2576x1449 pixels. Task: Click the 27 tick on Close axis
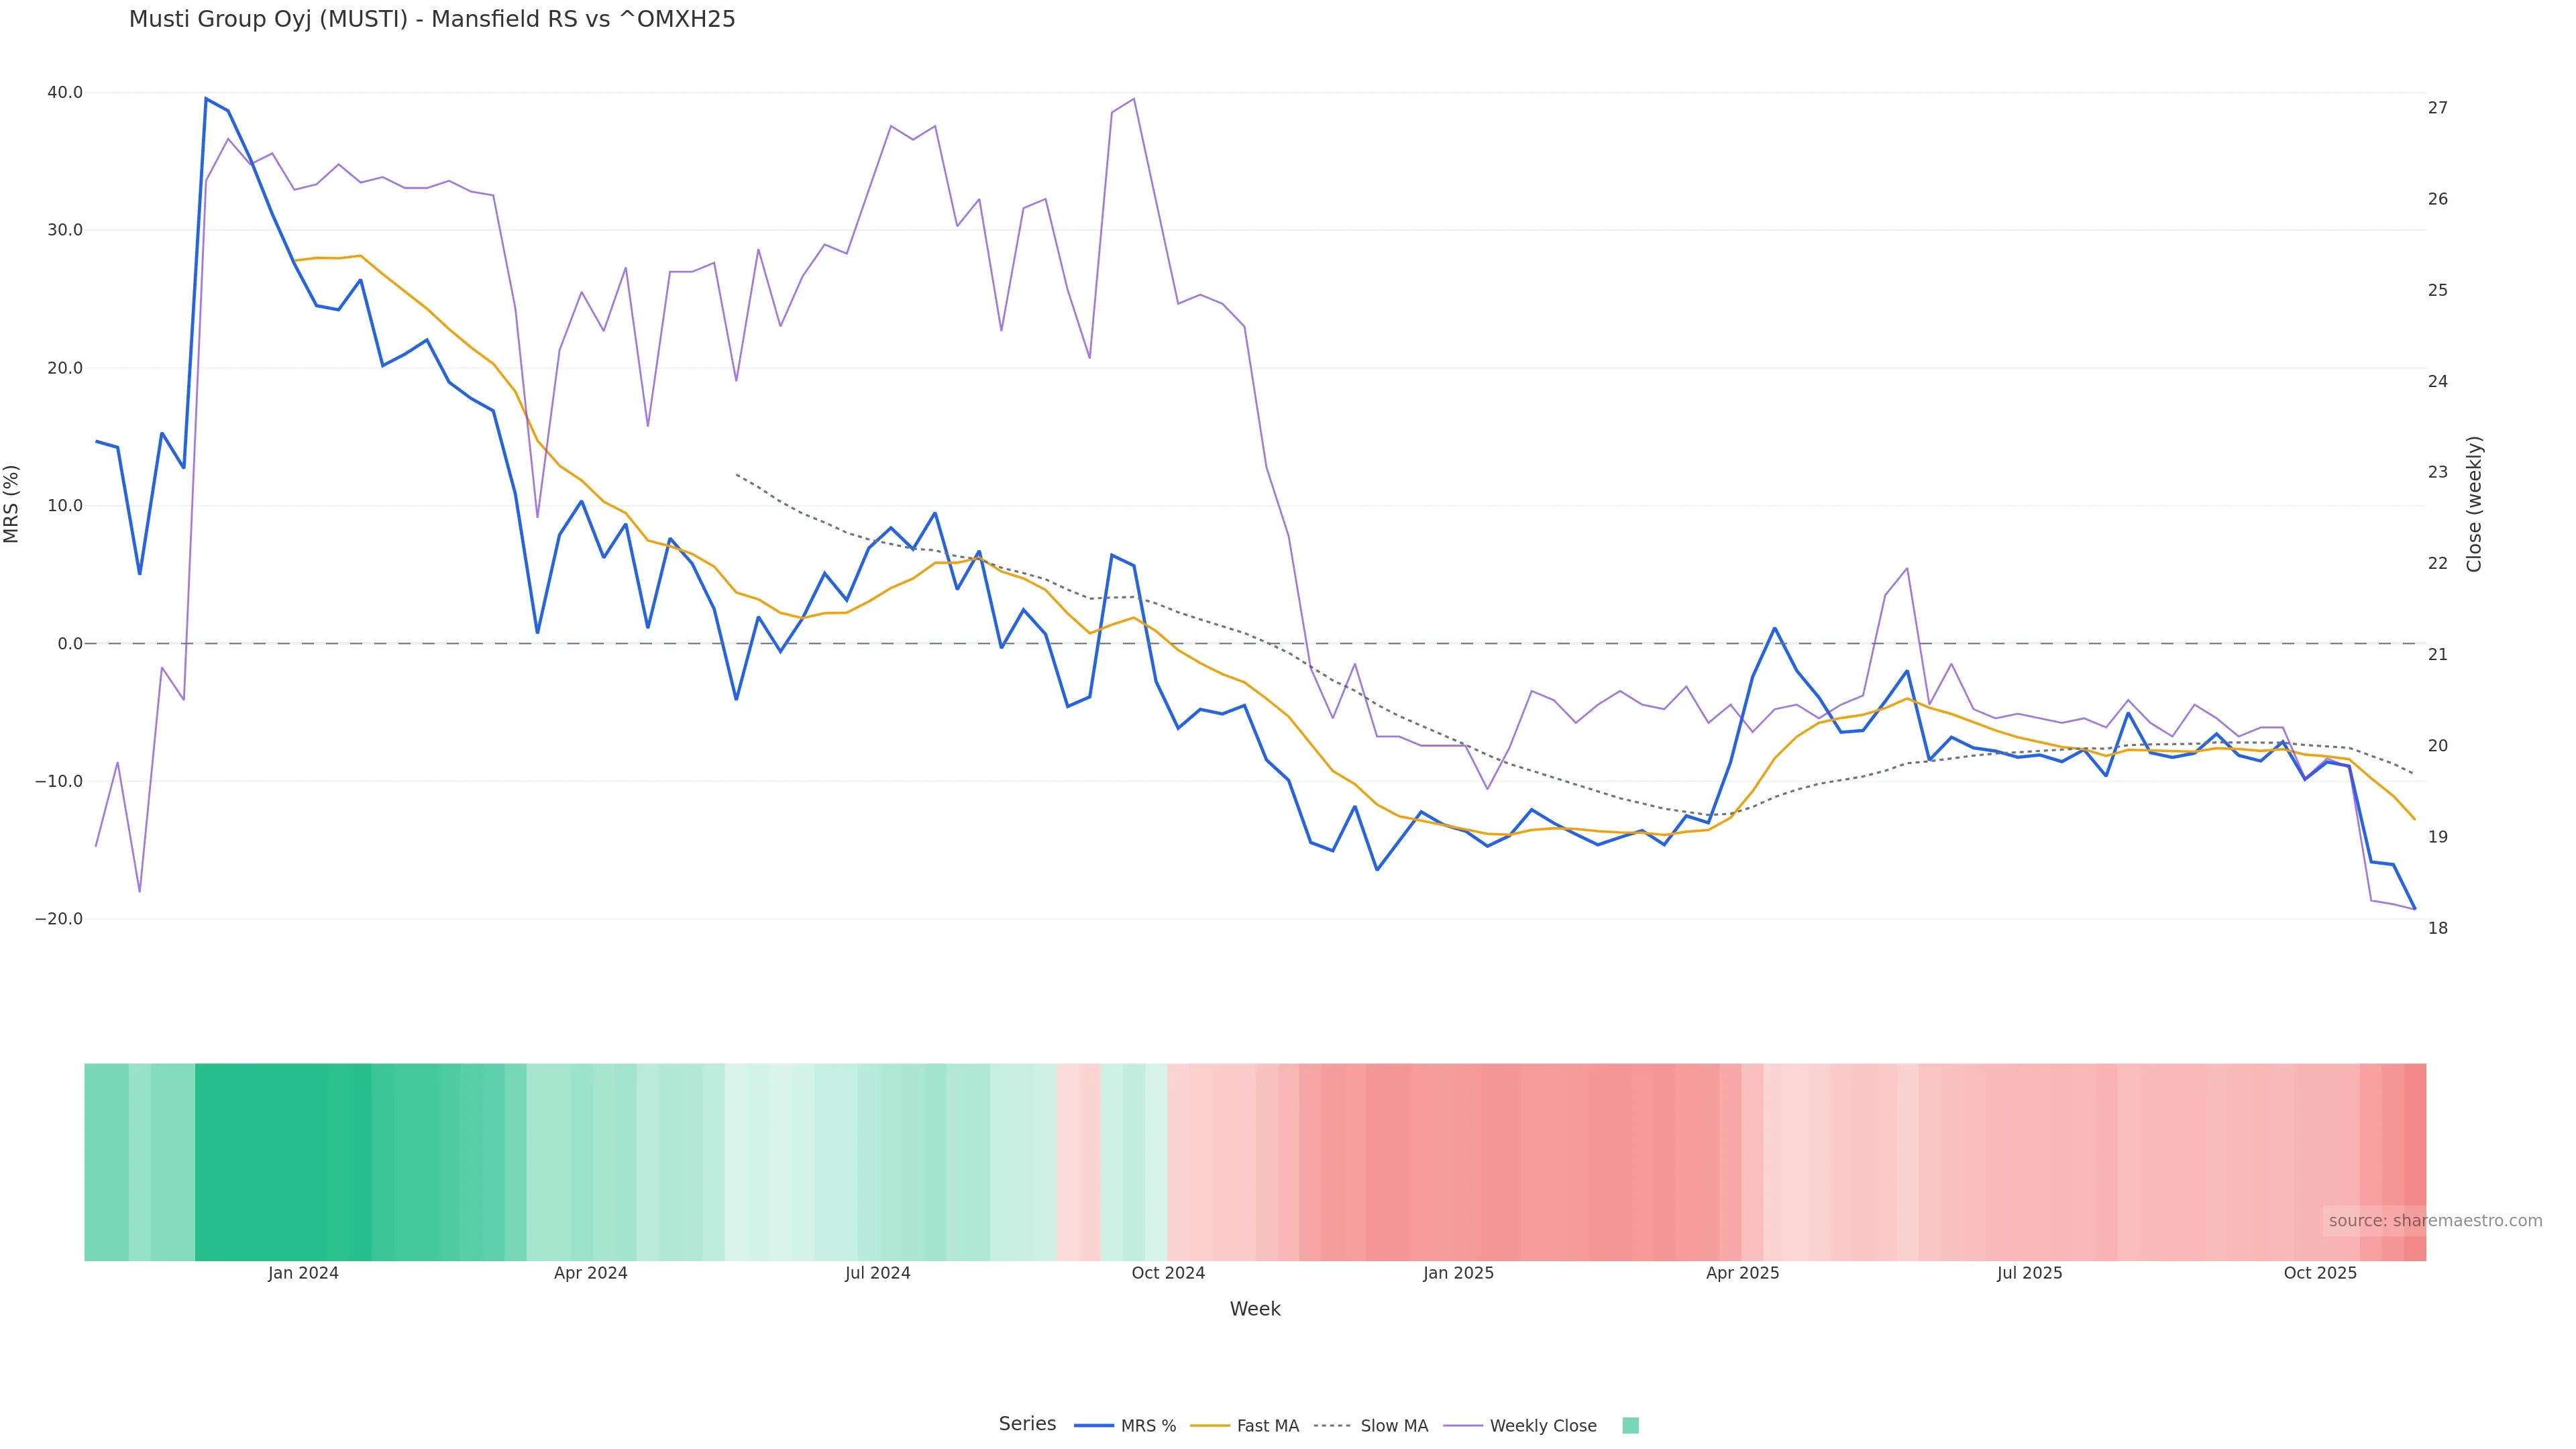(x=2438, y=108)
